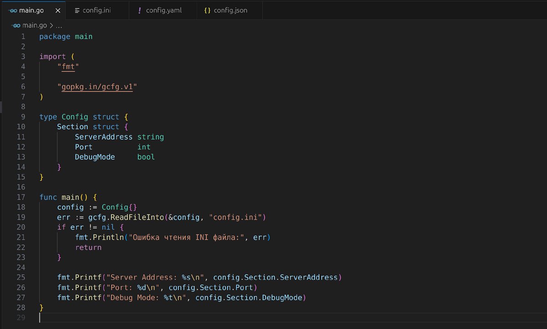
Task: Click the return keyword on line 22
Action: coord(88,247)
